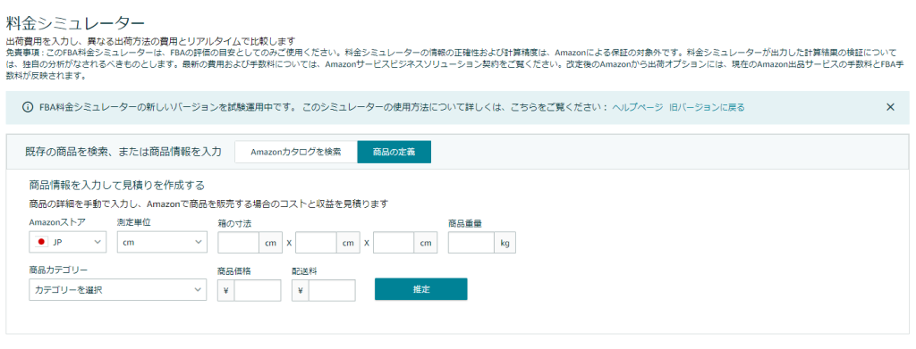
Task: Expand the カテゴリーを選択 dropdown
Action: 118,289
